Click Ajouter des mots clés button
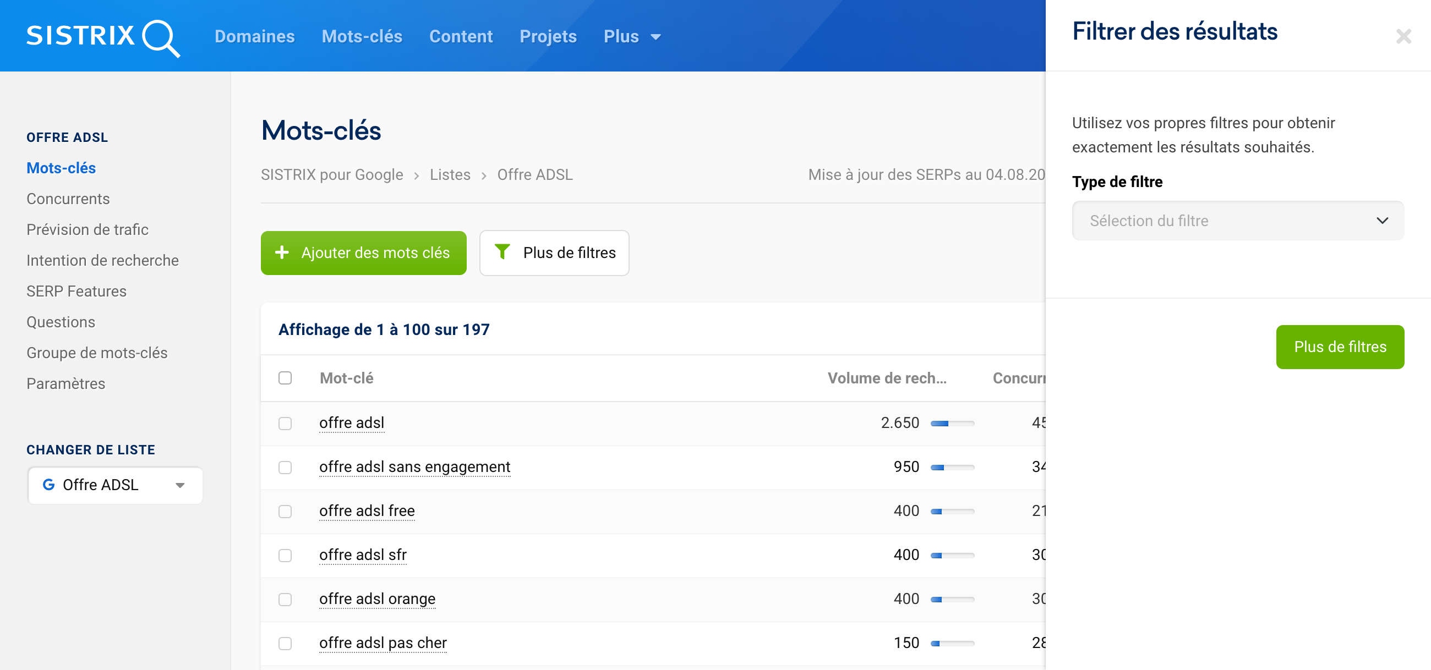Screen dimensions: 1431x670 [363, 252]
